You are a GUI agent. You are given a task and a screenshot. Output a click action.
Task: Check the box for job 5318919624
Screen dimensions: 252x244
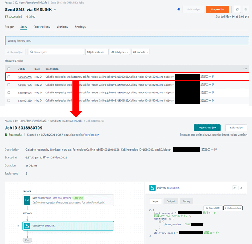(9, 93)
